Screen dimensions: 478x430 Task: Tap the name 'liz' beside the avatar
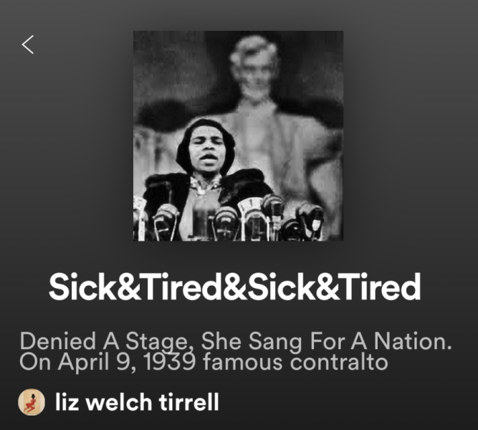click(67, 402)
